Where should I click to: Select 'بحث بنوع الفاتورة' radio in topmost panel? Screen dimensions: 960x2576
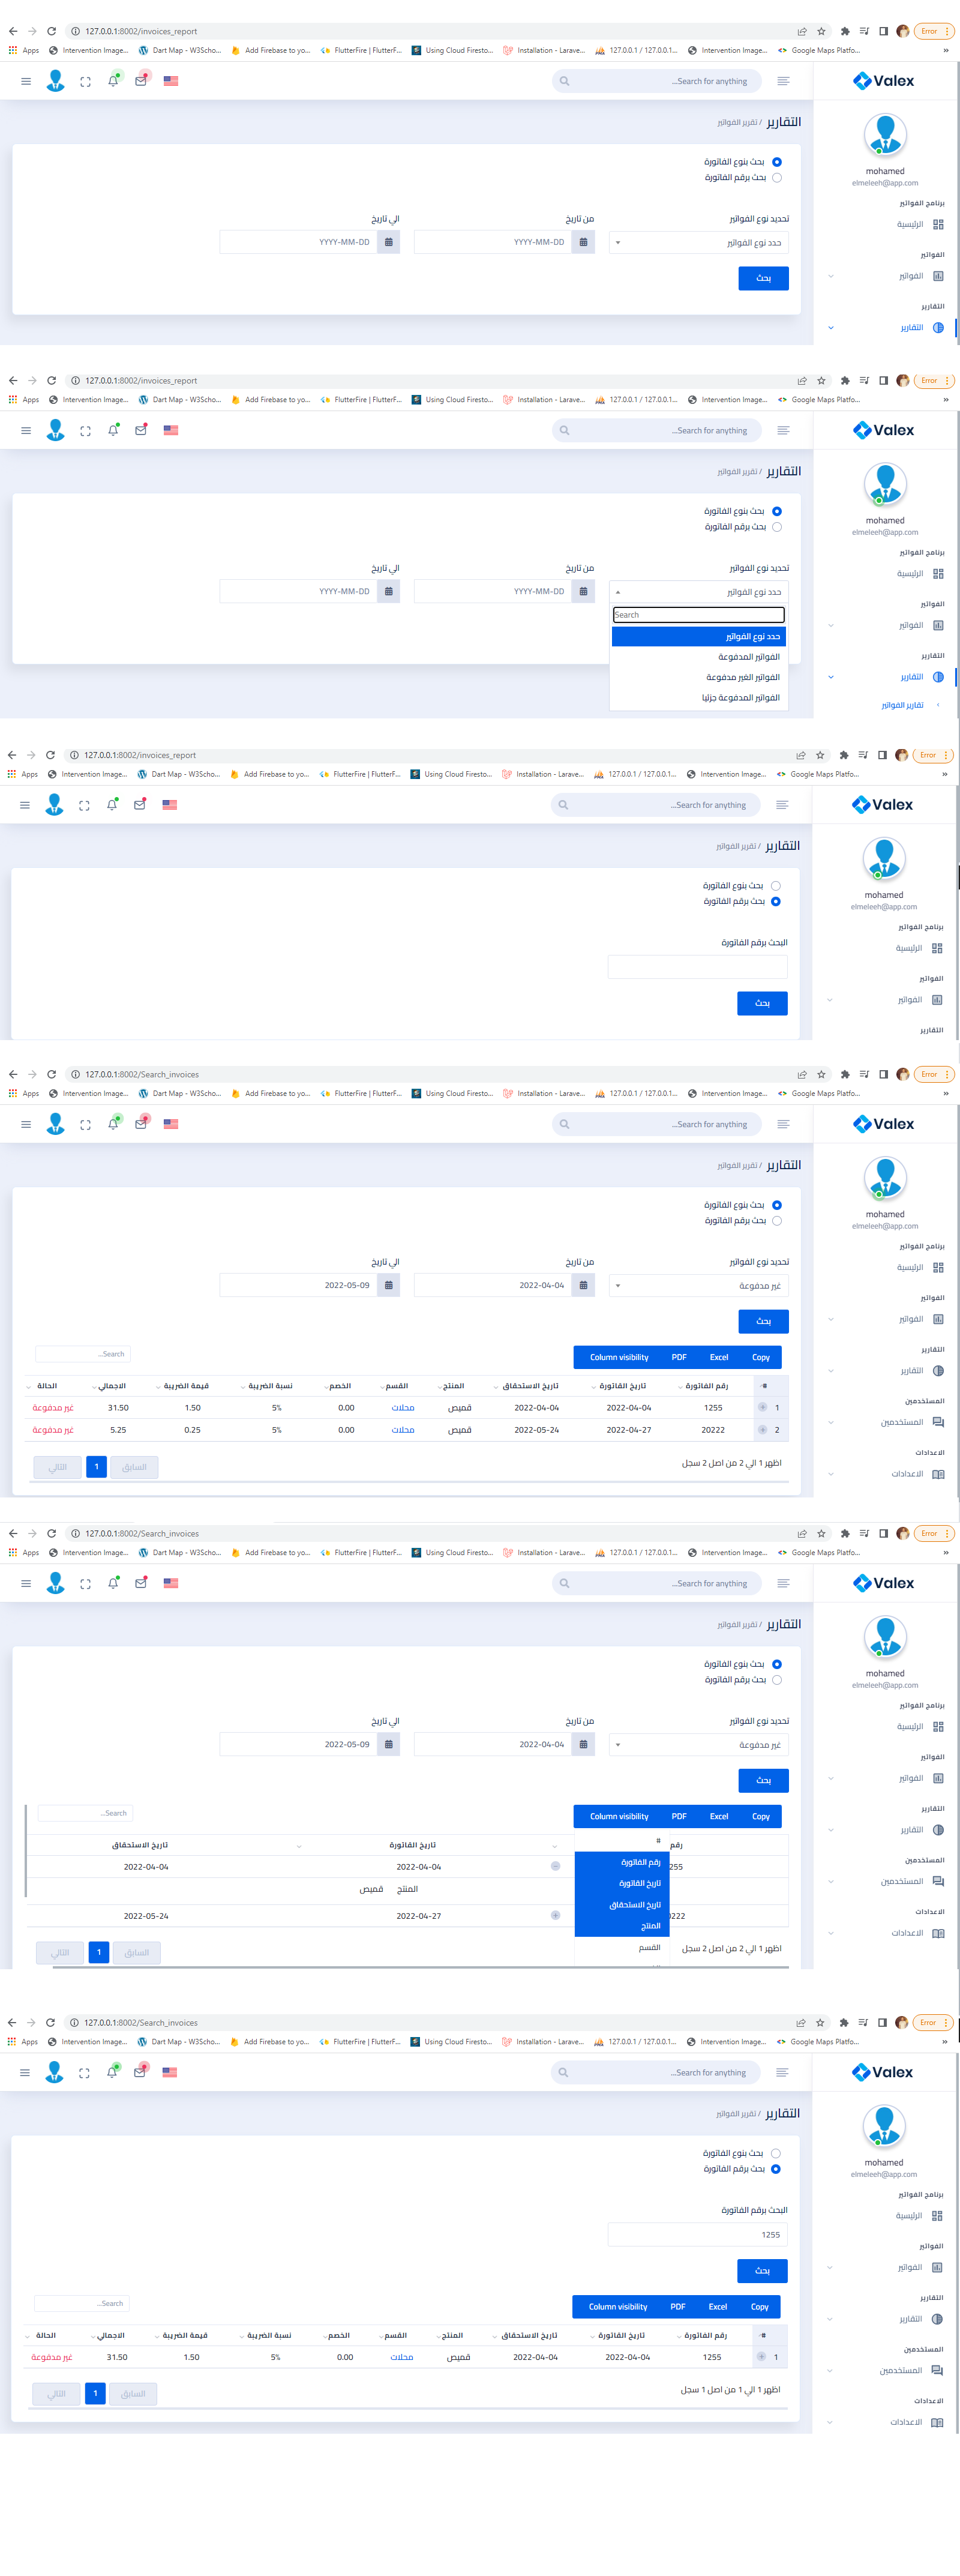777,162
